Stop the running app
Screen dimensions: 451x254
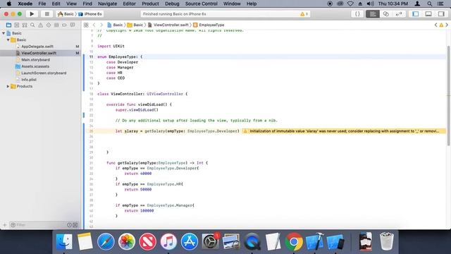coord(47,14)
